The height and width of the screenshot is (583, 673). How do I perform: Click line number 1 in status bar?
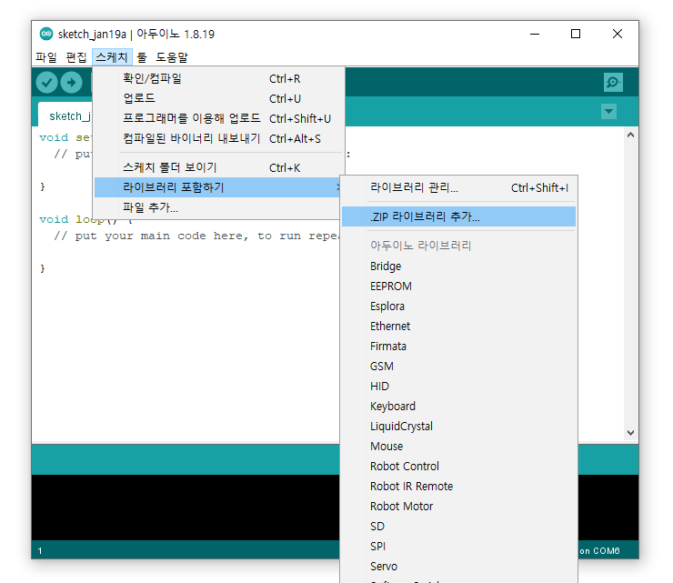(x=40, y=551)
